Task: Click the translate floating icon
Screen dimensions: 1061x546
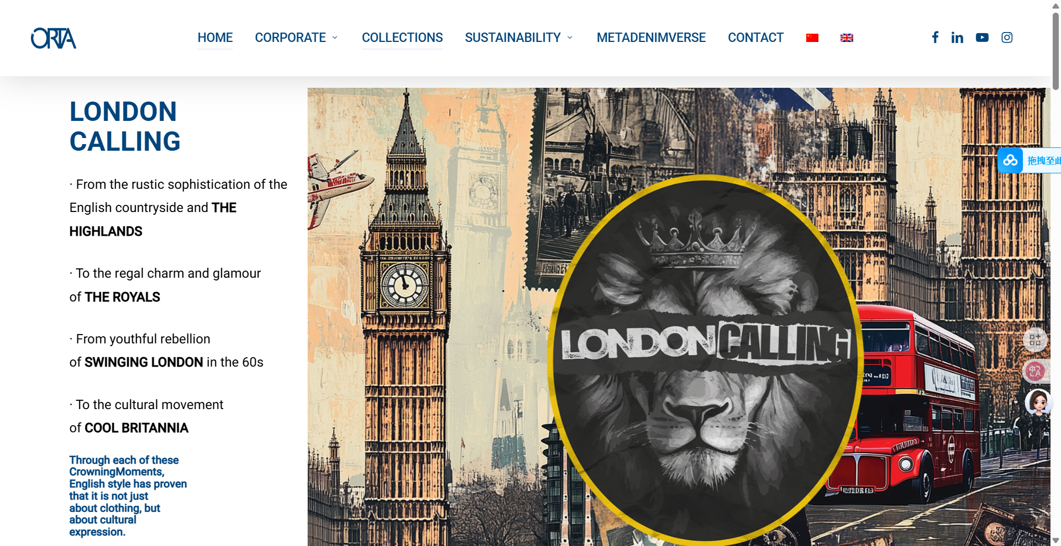Action: tap(1035, 371)
